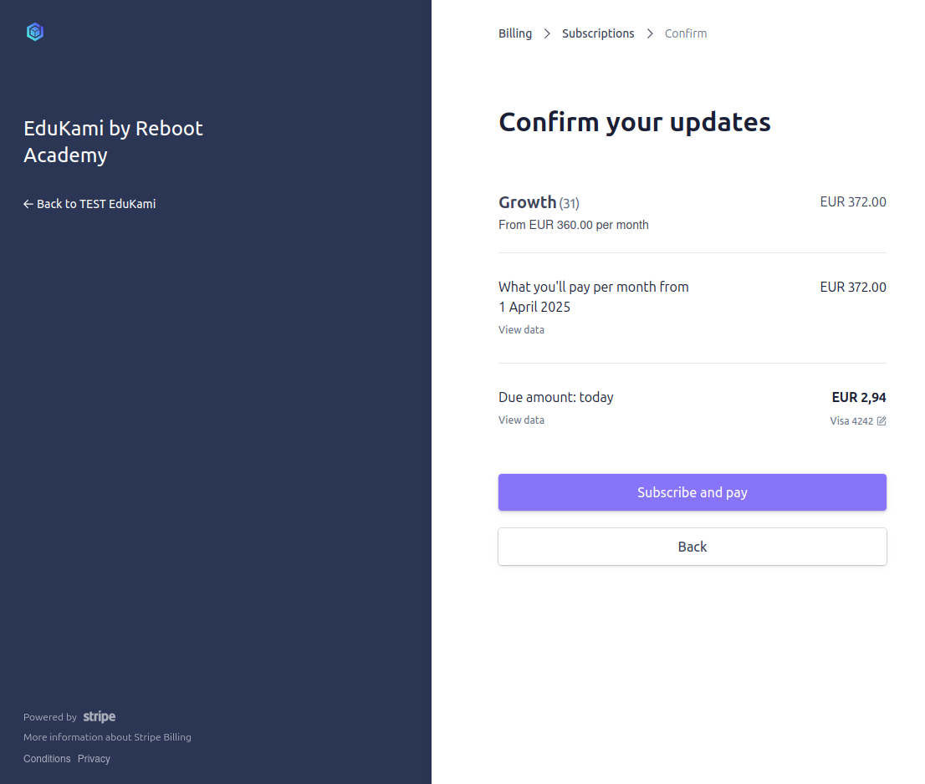The width and height of the screenshot is (925, 784).
Task: Click the EduKami by Reboot Academy title
Action: (x=113, y=141)
